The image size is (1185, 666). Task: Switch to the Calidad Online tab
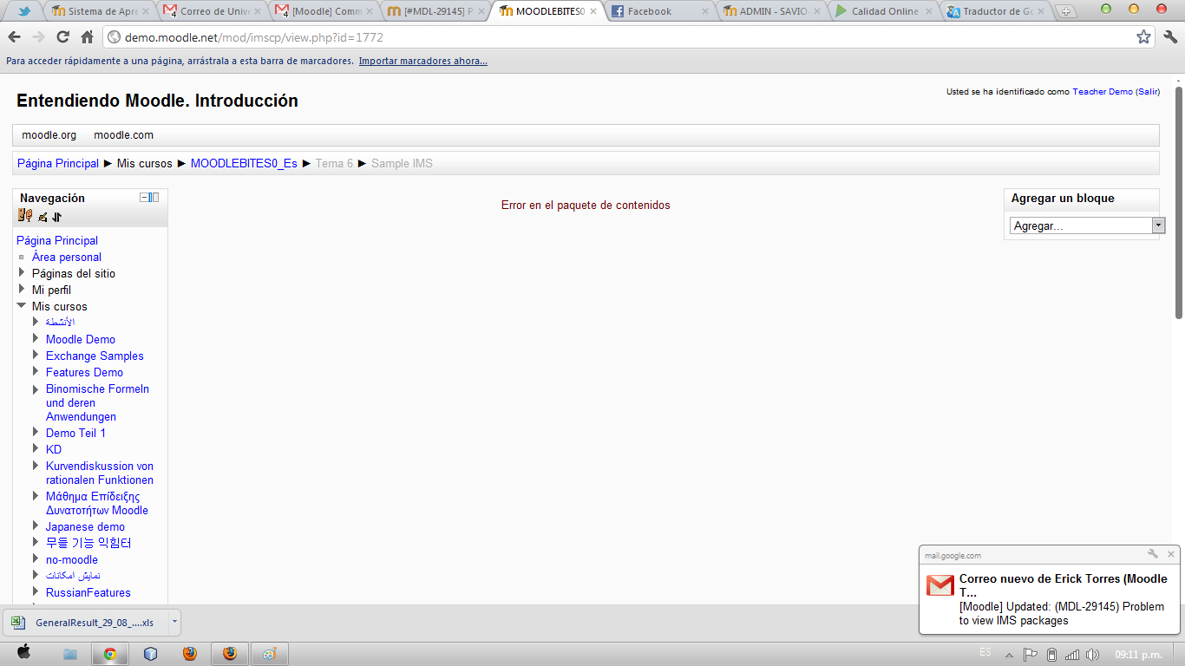coord(883,11)
